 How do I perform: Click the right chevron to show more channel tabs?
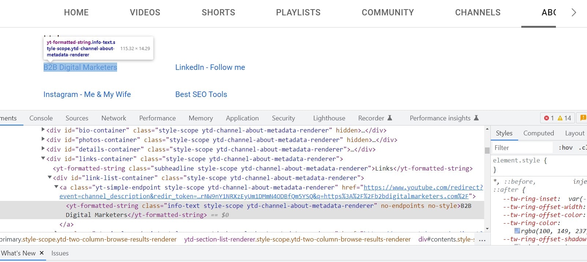574,12
